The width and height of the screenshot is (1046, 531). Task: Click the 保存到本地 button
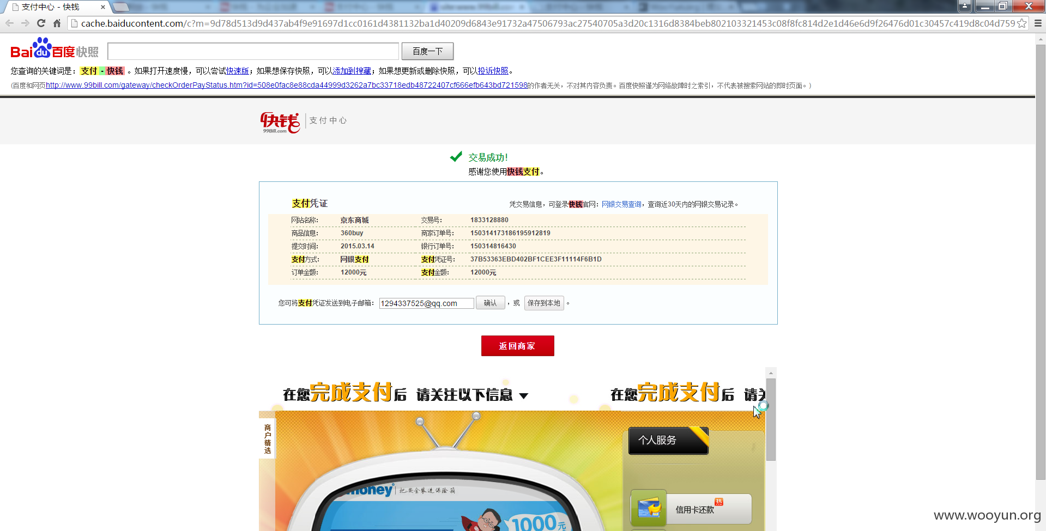pyautogui.click(x=543, y=303)
